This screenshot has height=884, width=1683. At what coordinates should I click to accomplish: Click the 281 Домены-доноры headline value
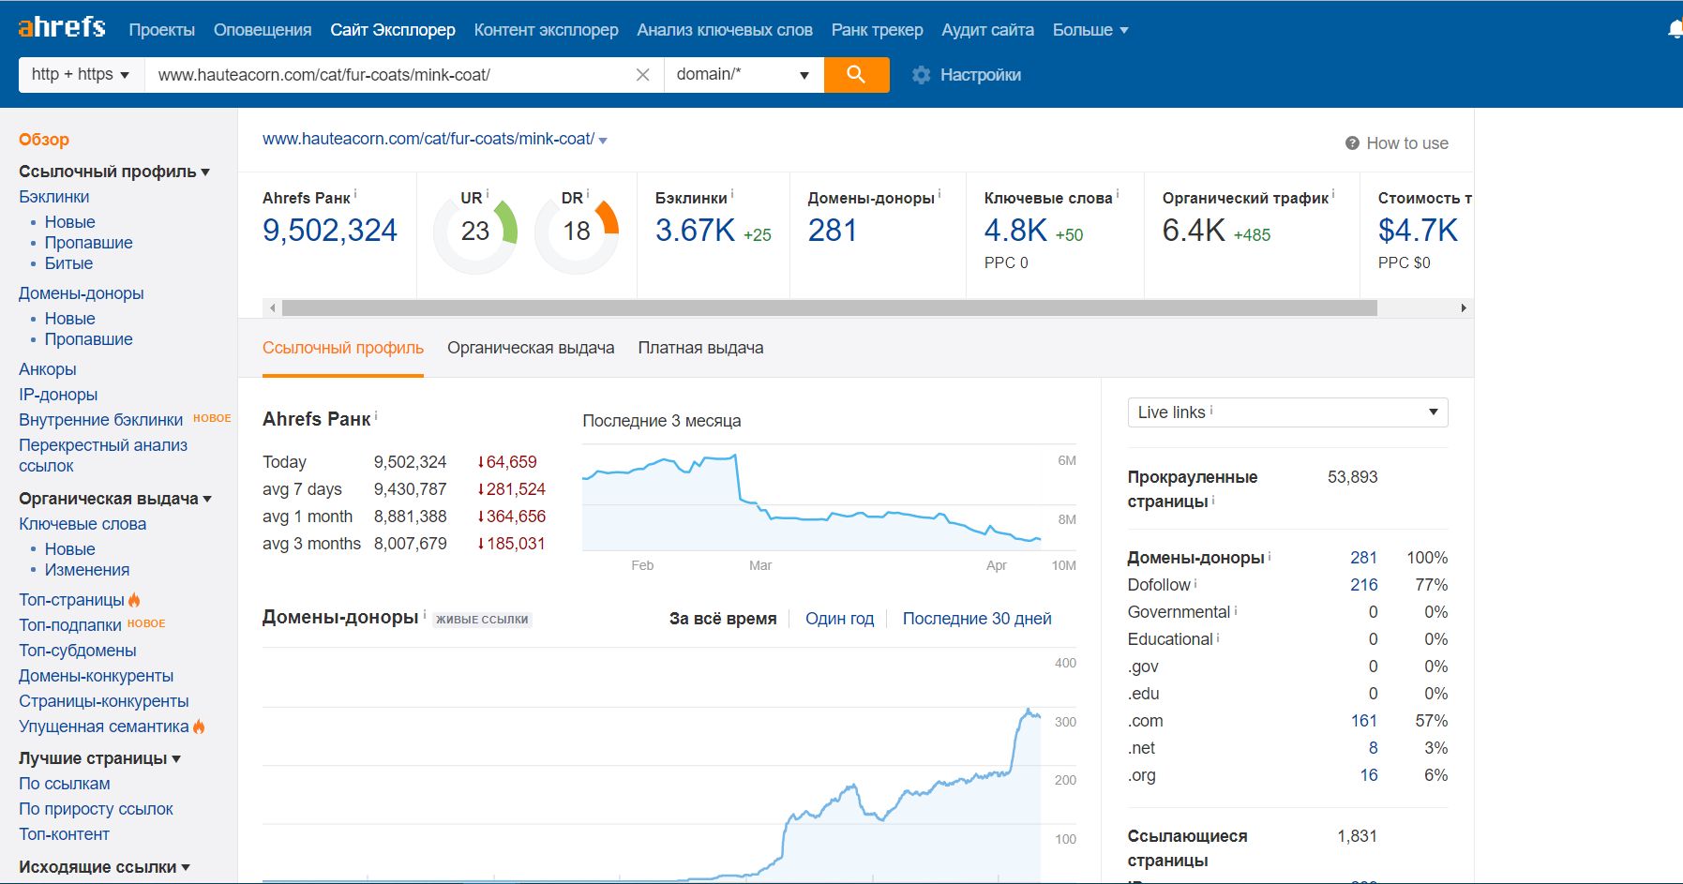tap(833, 231)
